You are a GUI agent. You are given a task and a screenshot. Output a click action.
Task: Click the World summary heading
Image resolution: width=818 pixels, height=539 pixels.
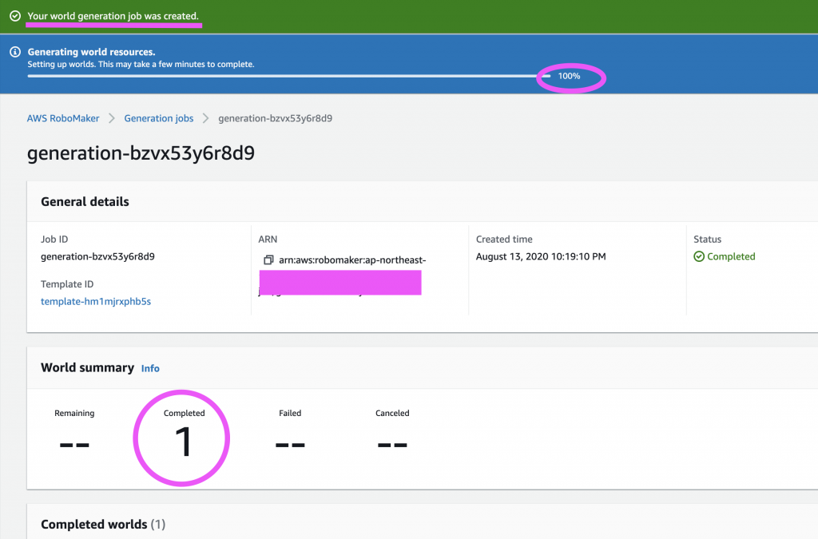(x=88, y=367)
